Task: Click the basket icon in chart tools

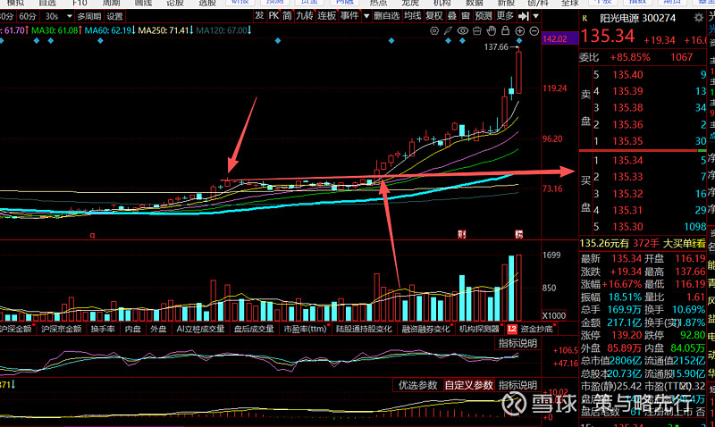Action: [x=477, y=31]
